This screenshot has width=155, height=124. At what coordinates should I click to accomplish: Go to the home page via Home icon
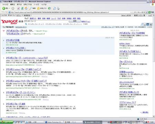click(x=26, y=8)
